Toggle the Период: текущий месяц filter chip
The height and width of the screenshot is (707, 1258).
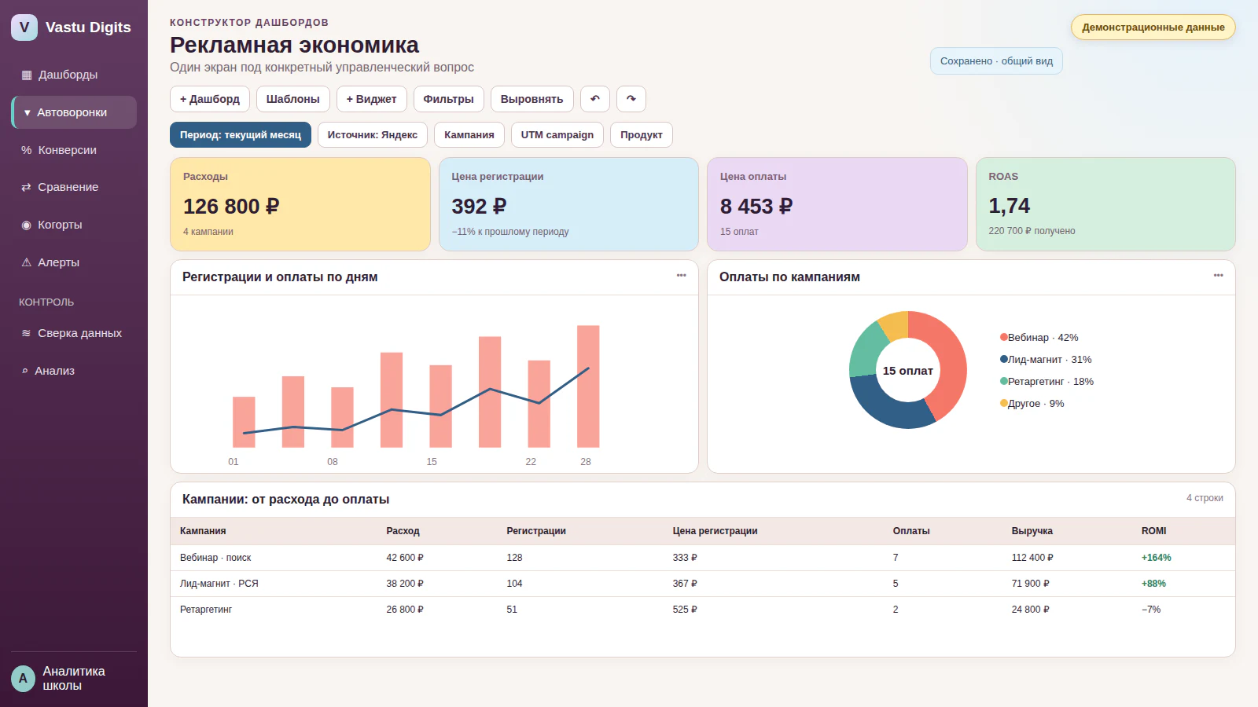[241, 135]
